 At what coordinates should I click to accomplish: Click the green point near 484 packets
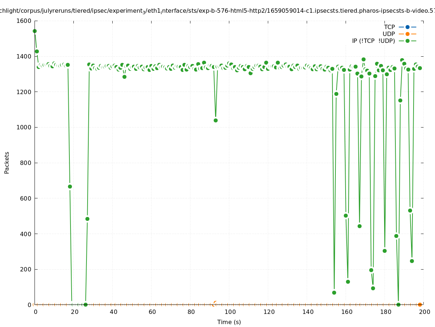87,219
